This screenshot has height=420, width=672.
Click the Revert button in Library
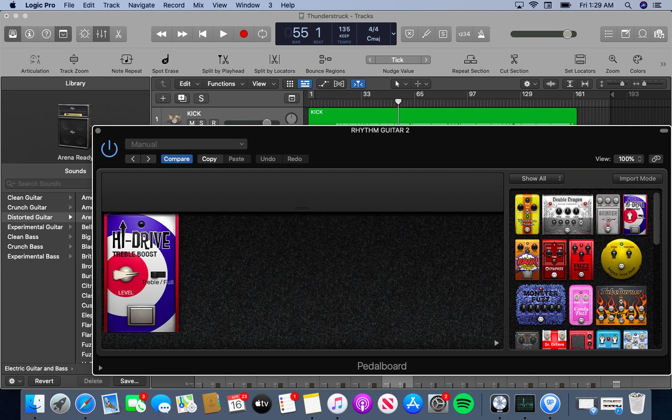[44, 381]
